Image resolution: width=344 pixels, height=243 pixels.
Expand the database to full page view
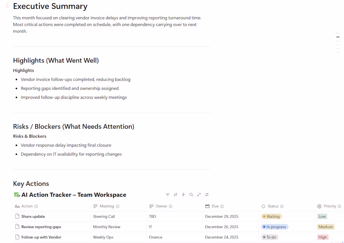pyautogui.click(x=199, y=195)
